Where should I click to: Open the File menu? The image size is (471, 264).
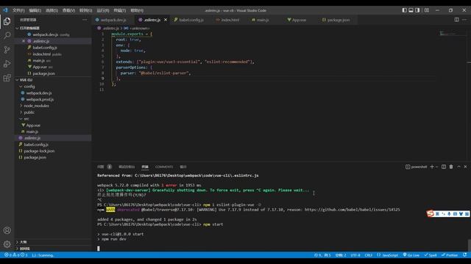[18, 10]
